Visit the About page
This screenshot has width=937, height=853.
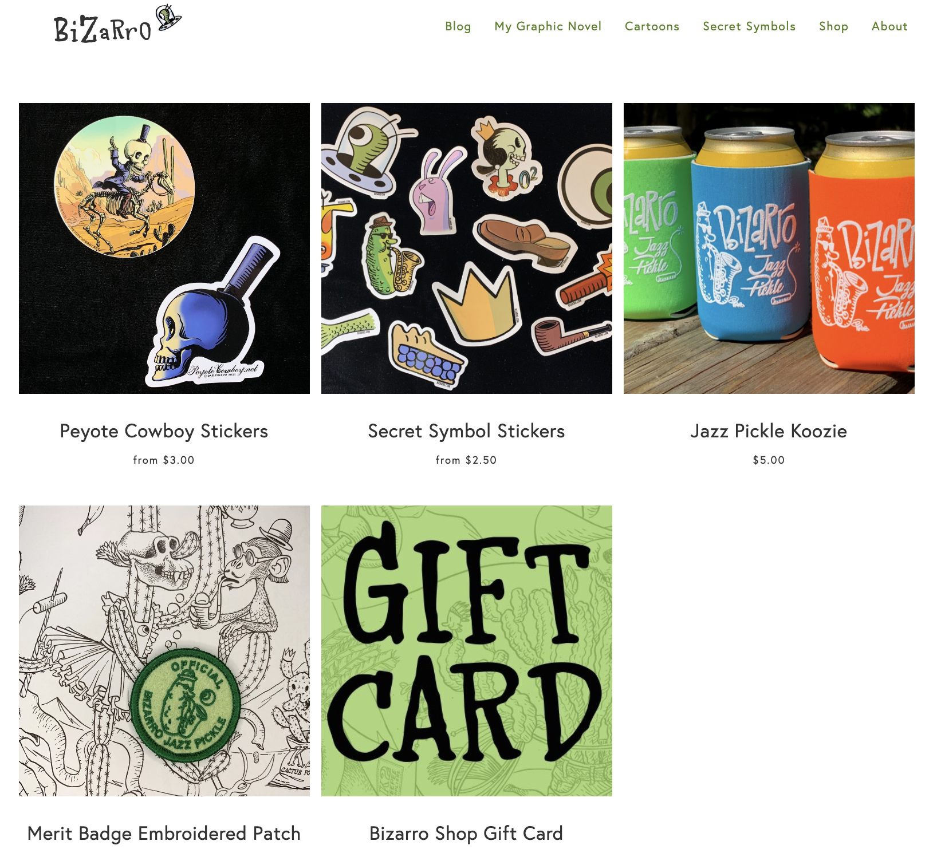click(889, 26)
